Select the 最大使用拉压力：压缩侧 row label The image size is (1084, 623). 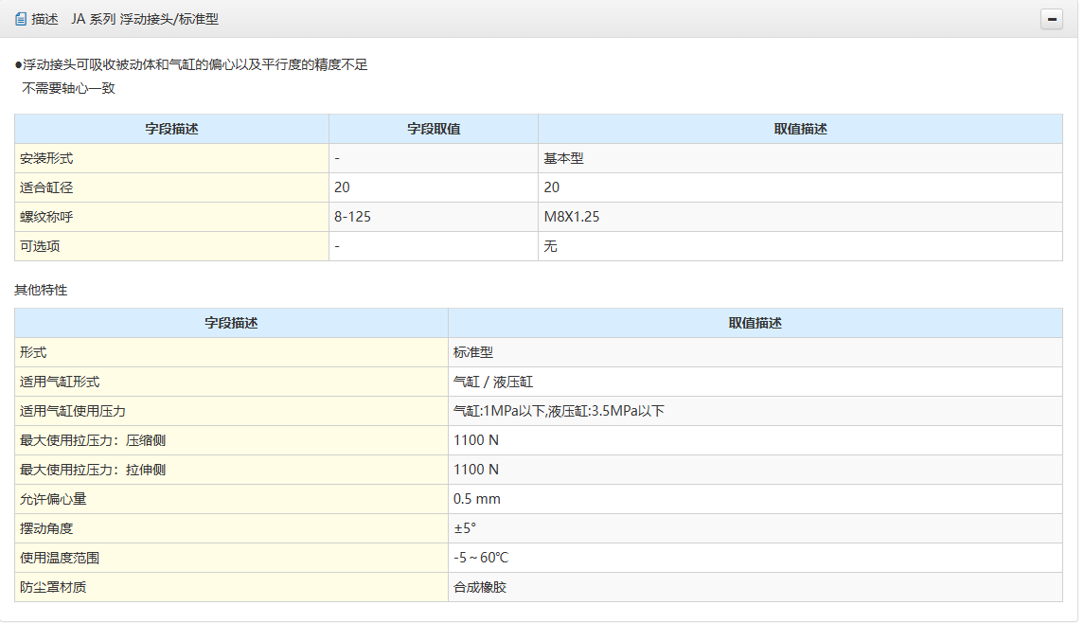(93, 440)
